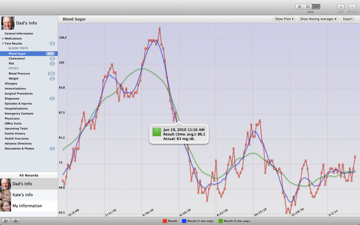Open the Show Plots dropdown
Viewport: 360px width, 225px height.
pyautogui.click(x=284, y=19)
